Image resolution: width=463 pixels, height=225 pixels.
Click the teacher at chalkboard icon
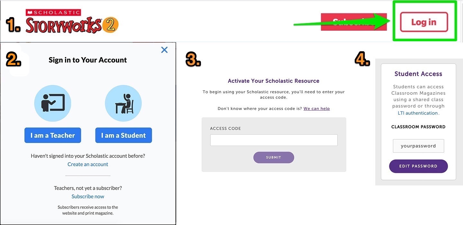[x=53, y=103]
